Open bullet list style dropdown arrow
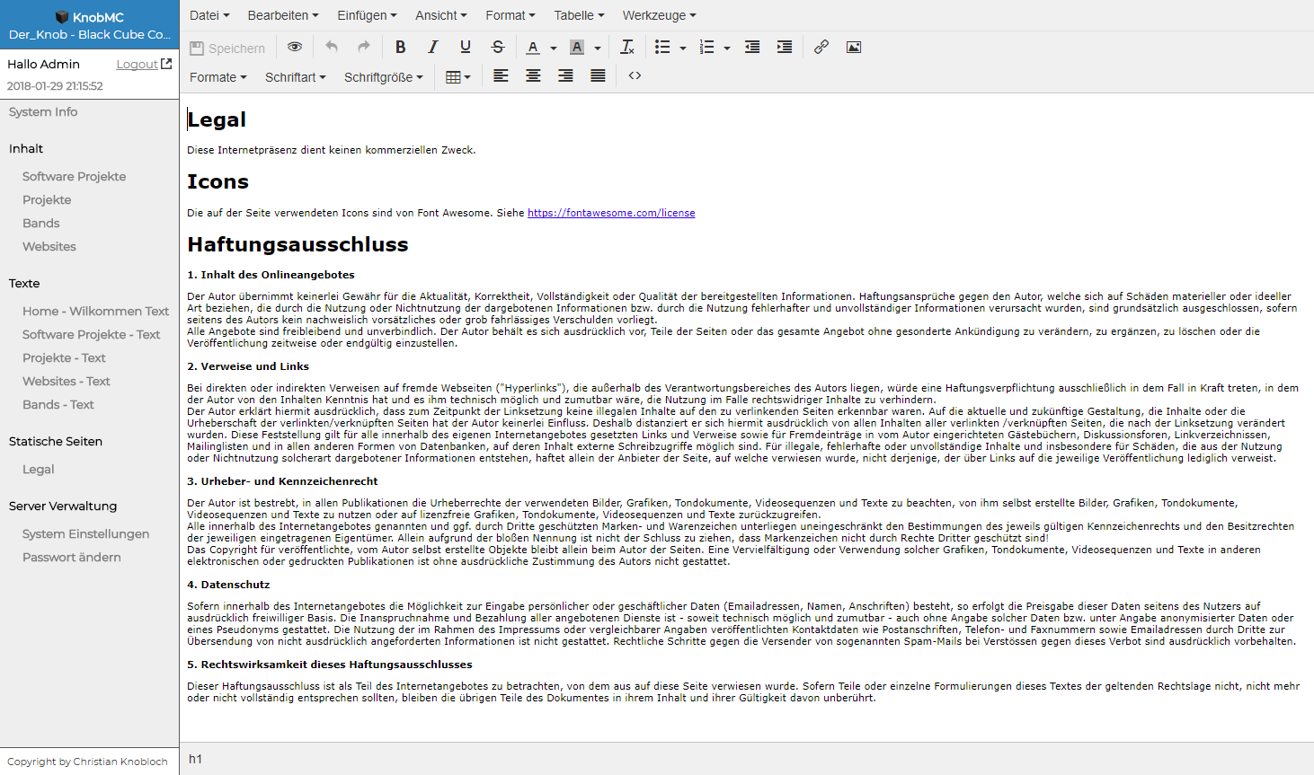Viewport: 1314px width, 775px height. click(x=683, y=48)
